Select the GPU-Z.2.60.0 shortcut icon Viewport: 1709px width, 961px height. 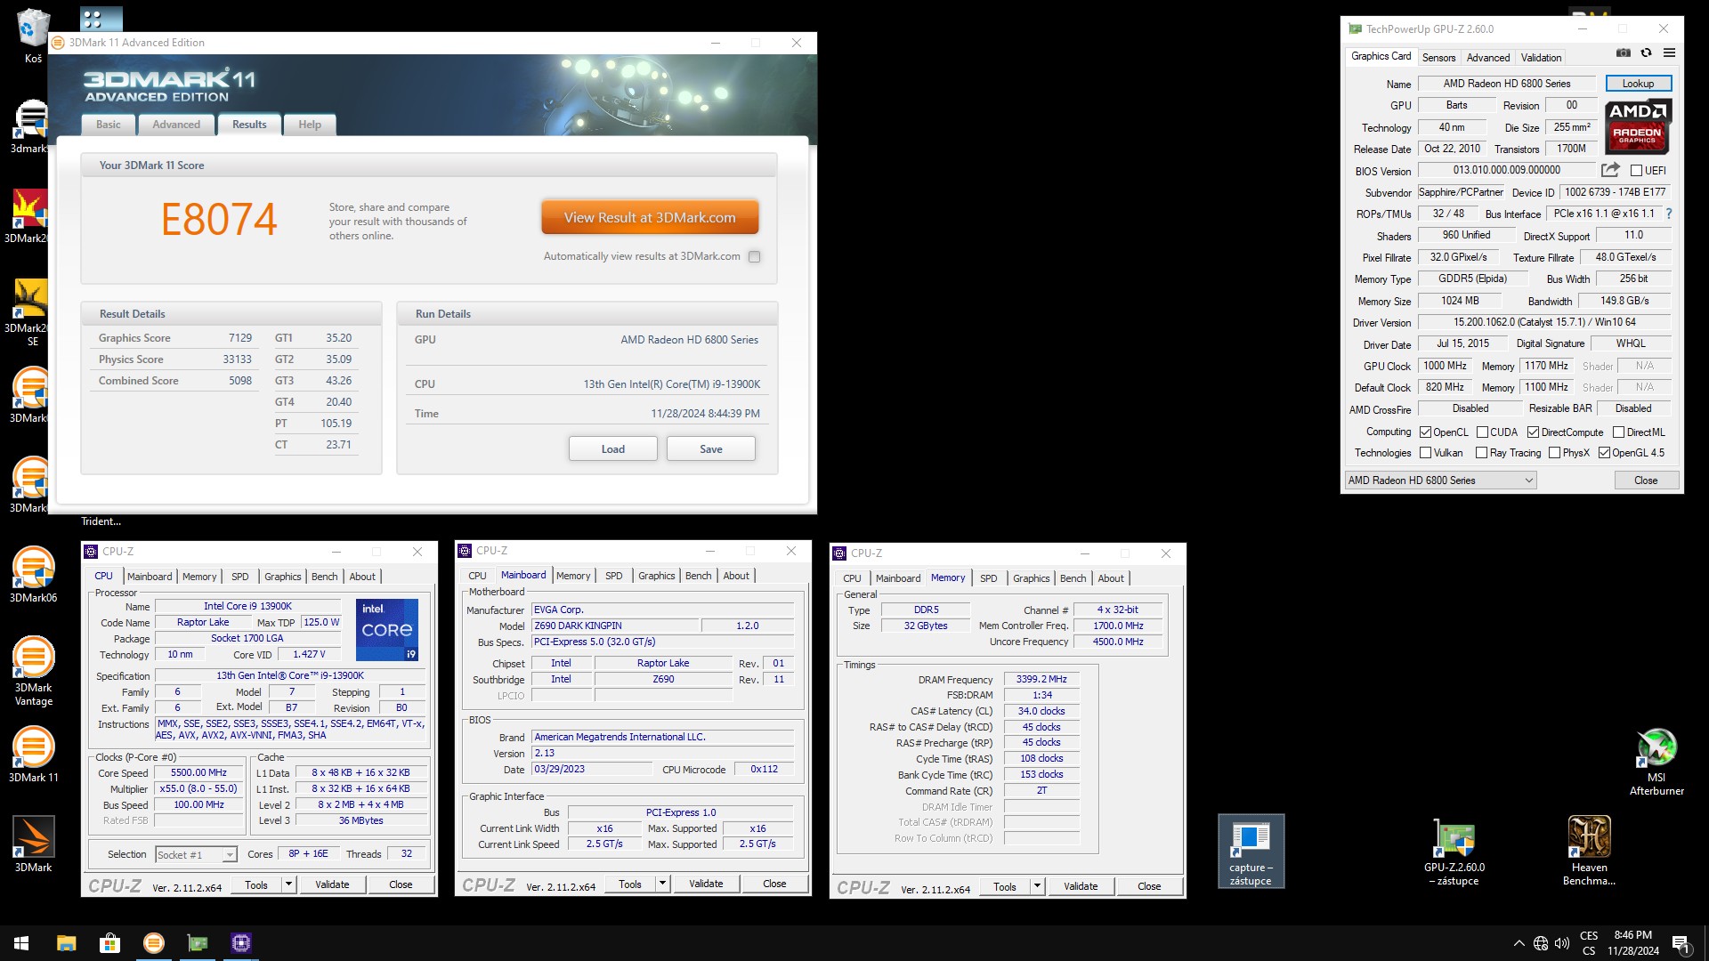pyautogui.click(x=1454, y=852)
